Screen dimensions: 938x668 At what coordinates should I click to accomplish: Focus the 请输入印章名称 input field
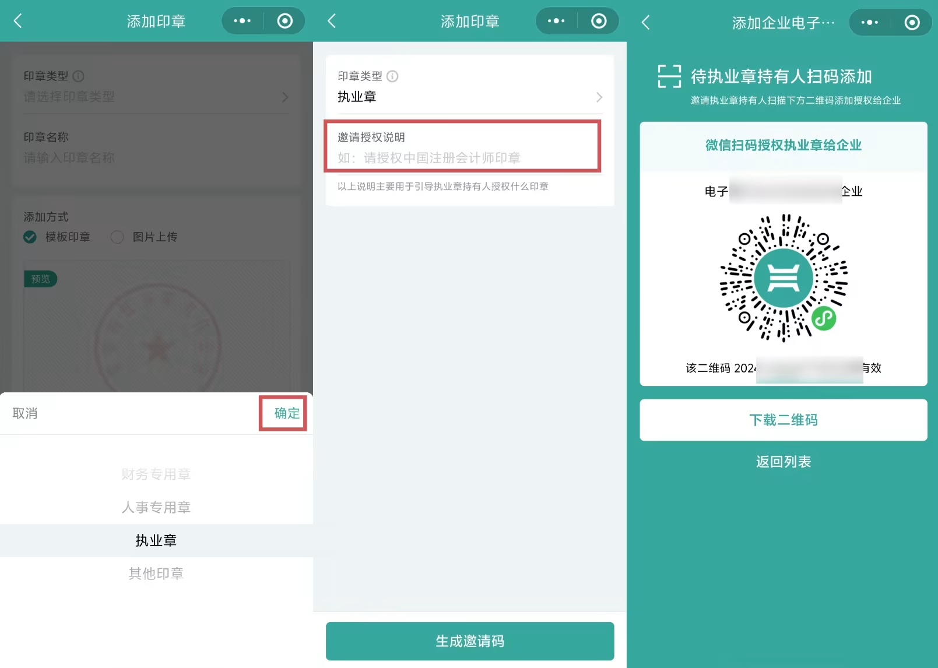click(156, 158)
